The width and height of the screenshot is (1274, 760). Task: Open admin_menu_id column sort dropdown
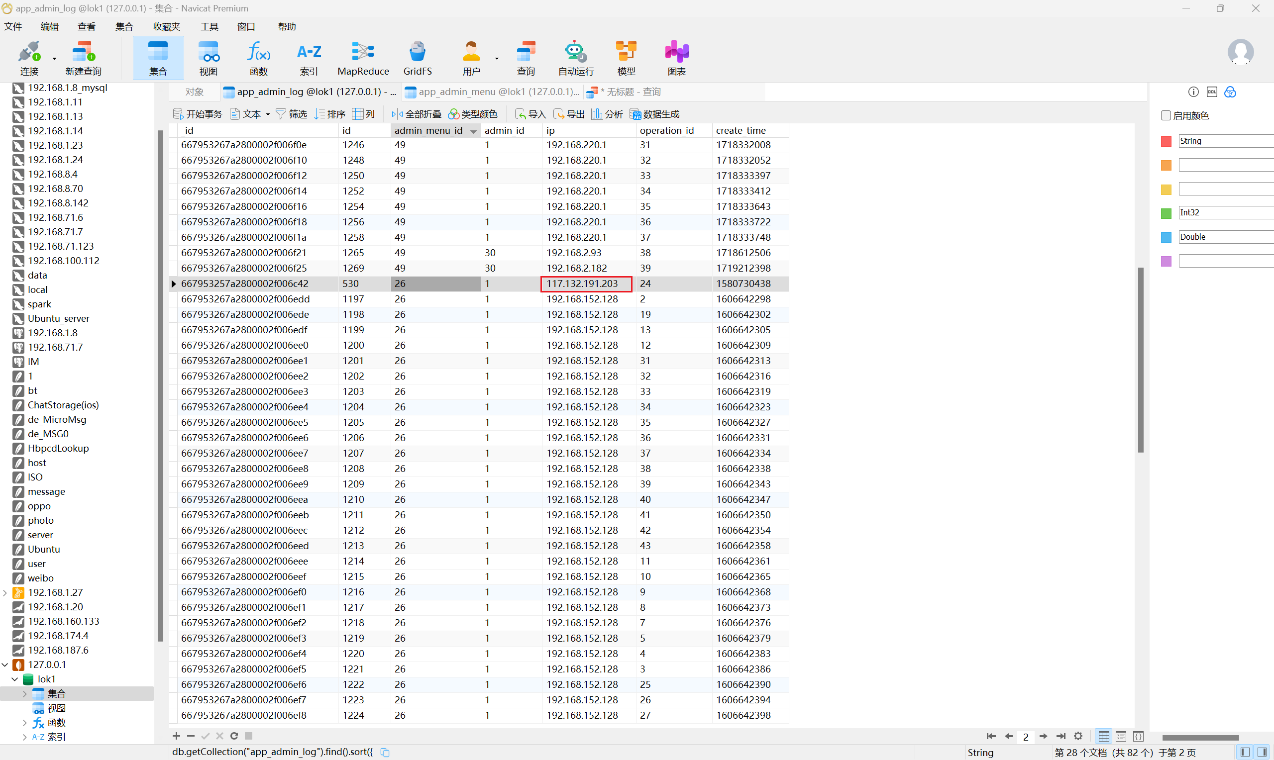[473, 131]
